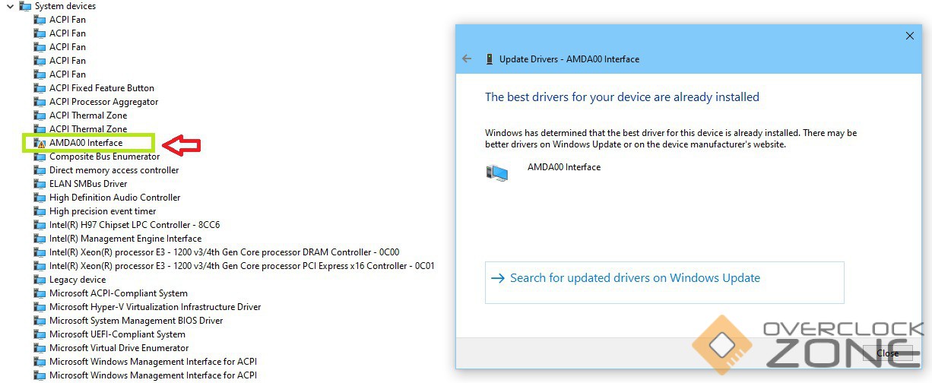Select AMDA00 Interface in the device list
The width and height of the screenshot is (932, 383).
pos(86,143)
